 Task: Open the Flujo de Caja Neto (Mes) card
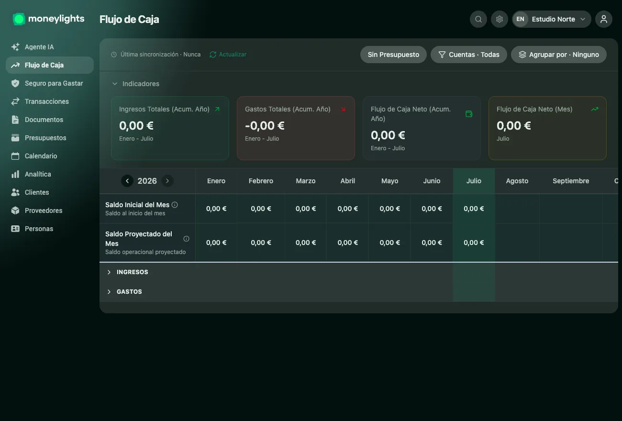click(x=547, y=128)
